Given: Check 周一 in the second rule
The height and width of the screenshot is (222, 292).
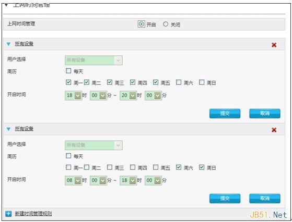Looking at the screenshot, I should (68, 167).
